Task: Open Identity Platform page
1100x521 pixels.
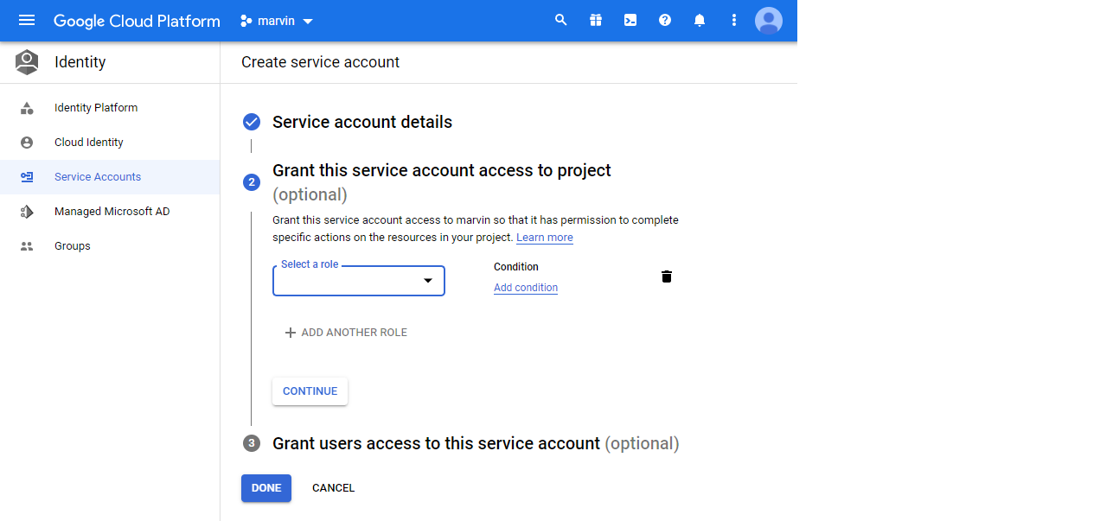Action: coord(96,108)
